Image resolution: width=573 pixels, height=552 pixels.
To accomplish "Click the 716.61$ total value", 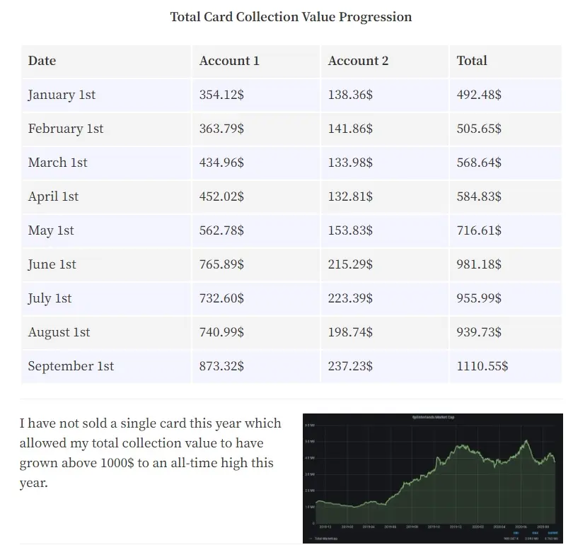I will (479, 230).
